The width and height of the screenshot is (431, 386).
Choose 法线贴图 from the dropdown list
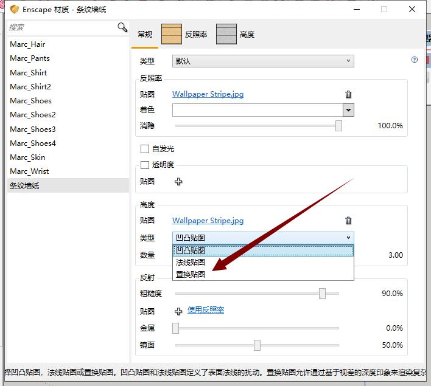pyautogui.click(x=263, y=263)
